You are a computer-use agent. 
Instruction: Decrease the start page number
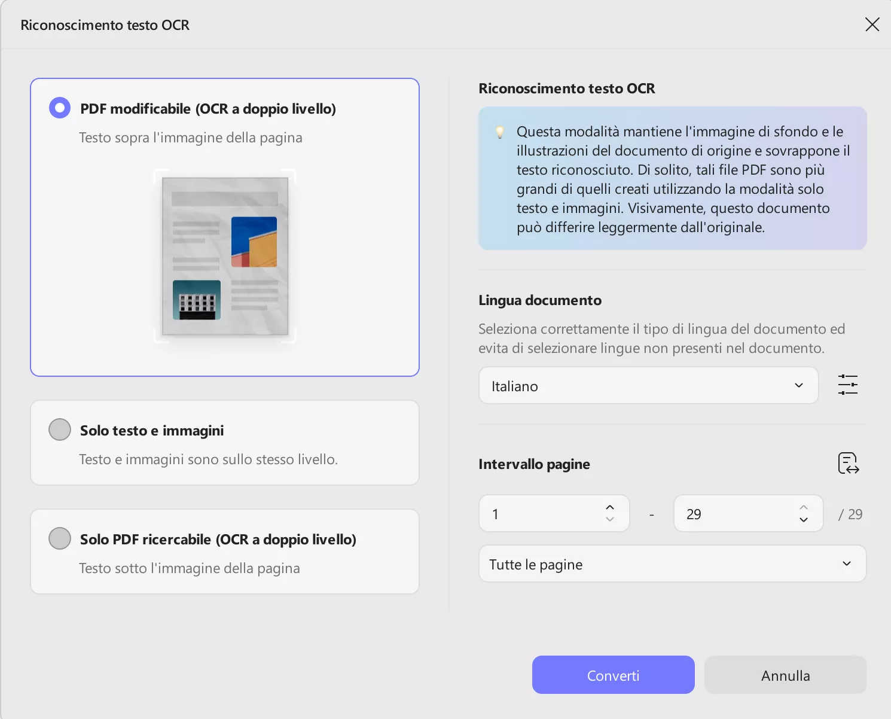(x=610, y=520)
